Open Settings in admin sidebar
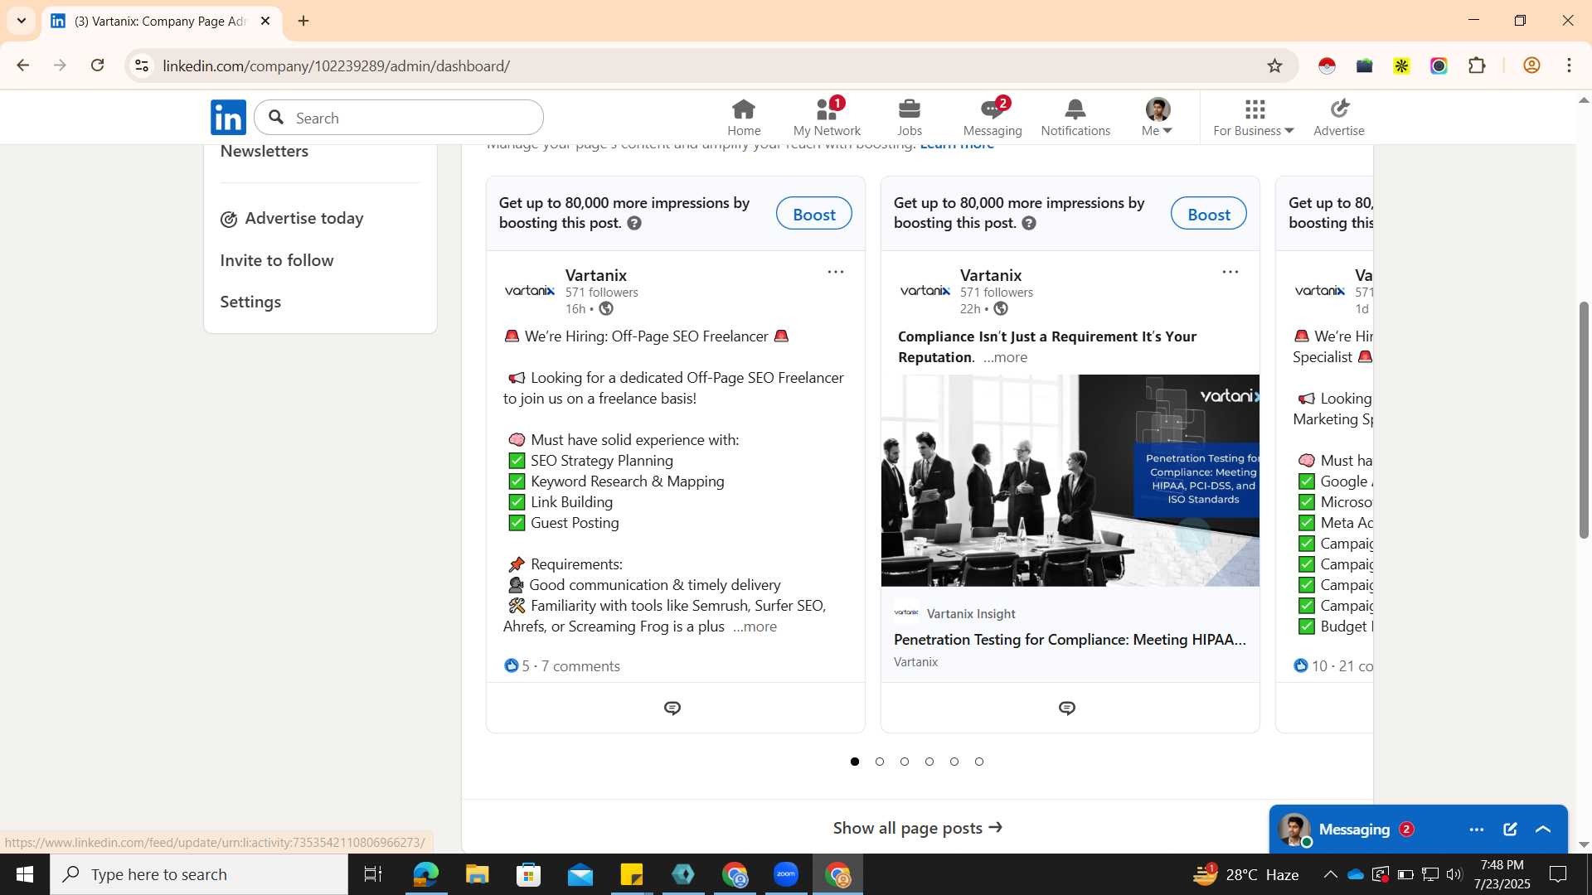1592x895 pixels. [250, 302]
